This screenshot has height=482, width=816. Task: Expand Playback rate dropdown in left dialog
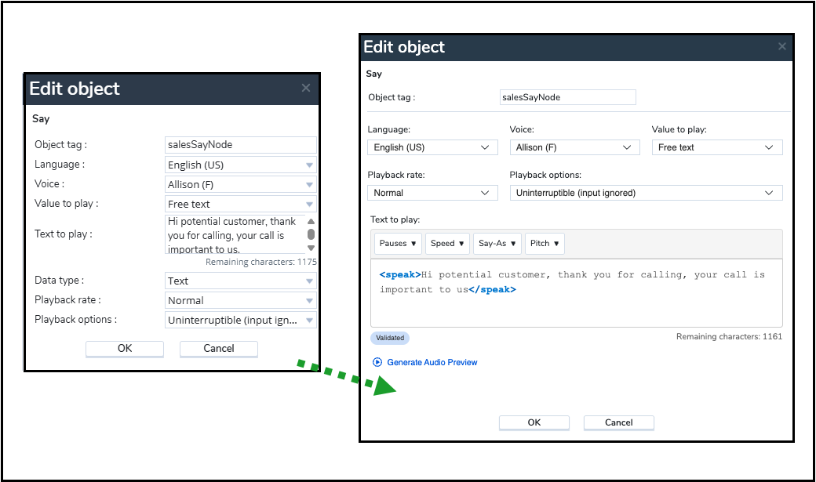click(241, 301)
